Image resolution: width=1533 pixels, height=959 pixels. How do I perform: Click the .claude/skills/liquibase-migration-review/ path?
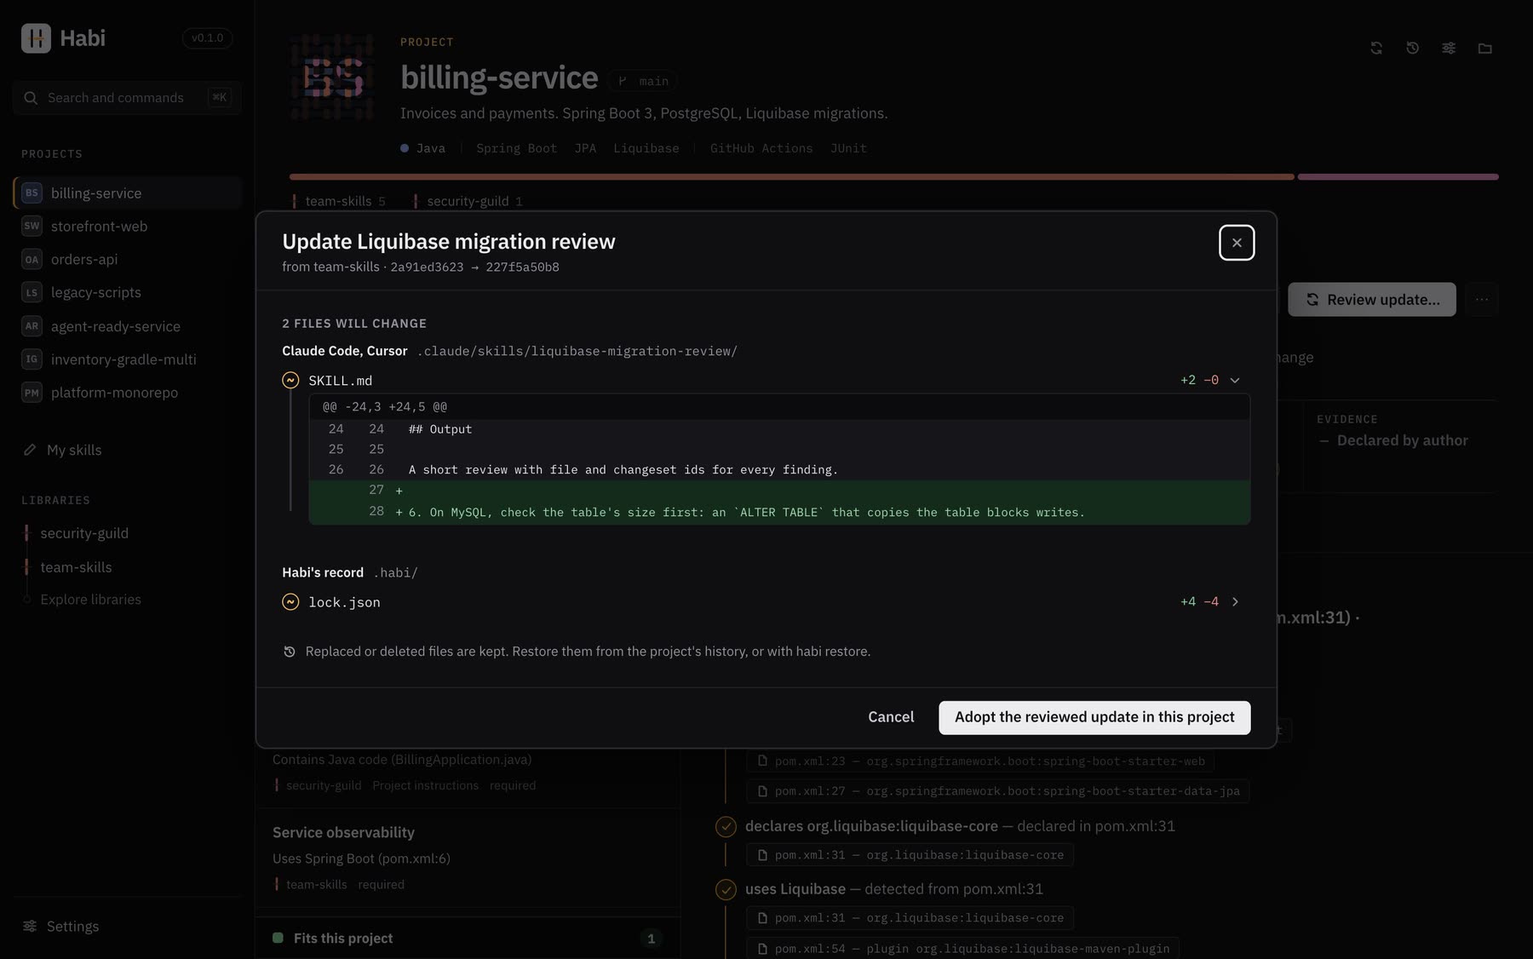(577, 351)
